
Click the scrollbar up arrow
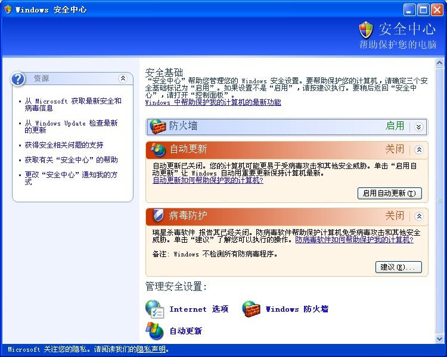(x=439, y=62)
